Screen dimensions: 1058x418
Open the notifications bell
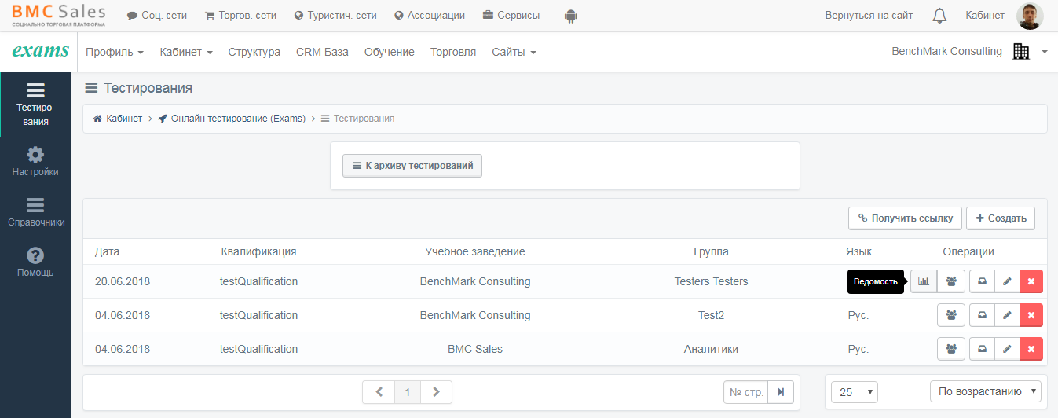(x=939, y=16)
